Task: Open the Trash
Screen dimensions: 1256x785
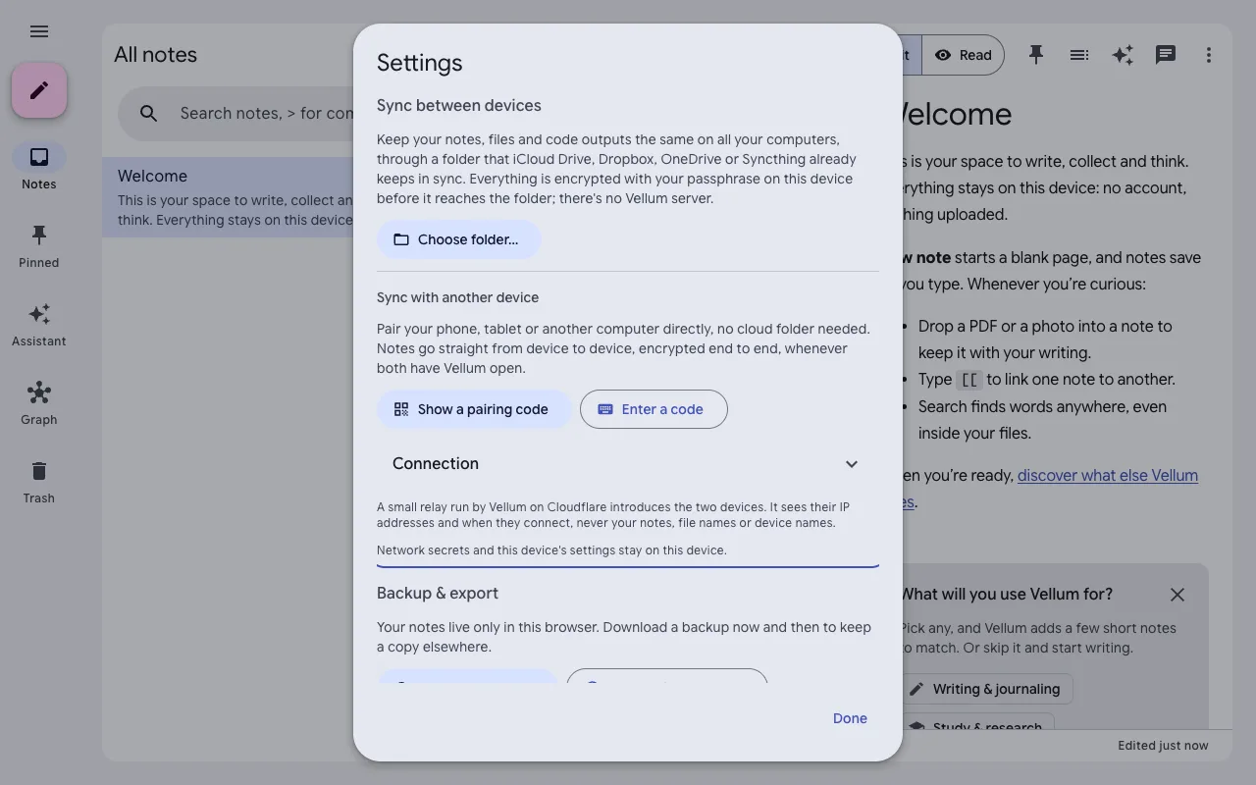Action: pyautogui.click(x=39, y=481)
